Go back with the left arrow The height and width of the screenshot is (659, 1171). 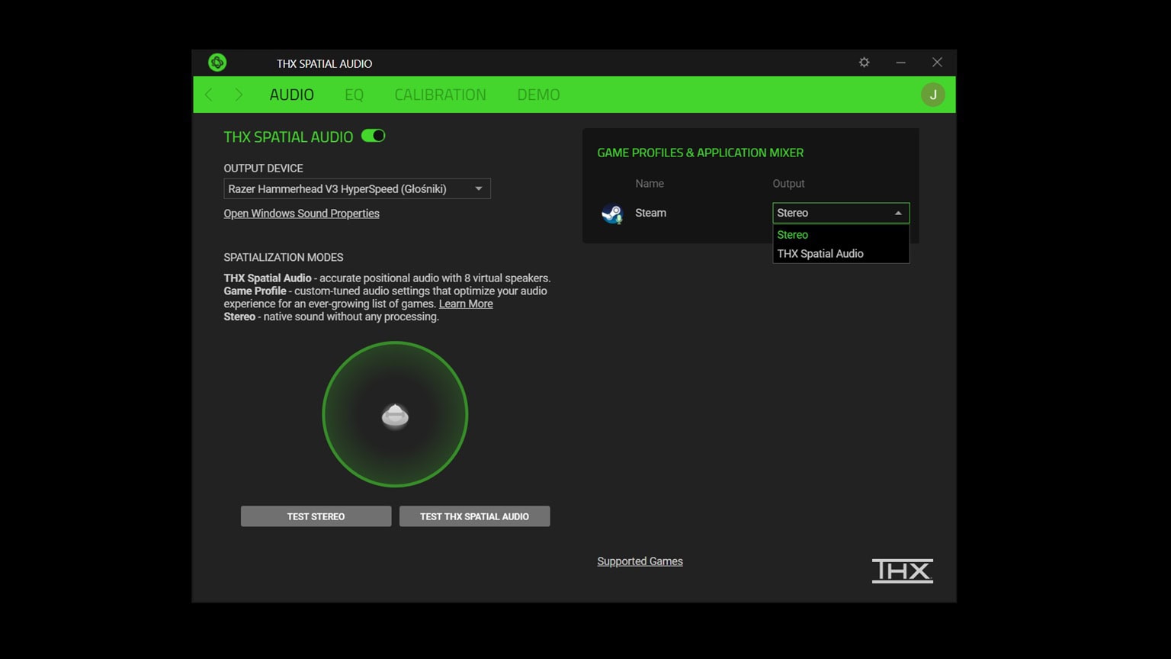click(x=209, y=95)
